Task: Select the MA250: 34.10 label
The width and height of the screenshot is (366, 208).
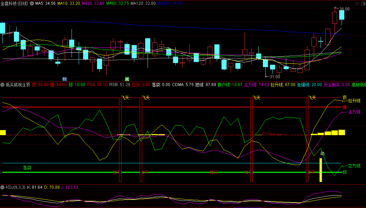Action: [170, 3]
